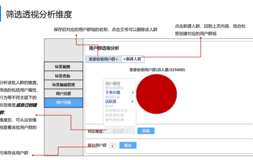The width and height of the screenshot is (253, 160).
Task: Pick 短信黑名单 in the dimension list
Action: coord(115,115)
